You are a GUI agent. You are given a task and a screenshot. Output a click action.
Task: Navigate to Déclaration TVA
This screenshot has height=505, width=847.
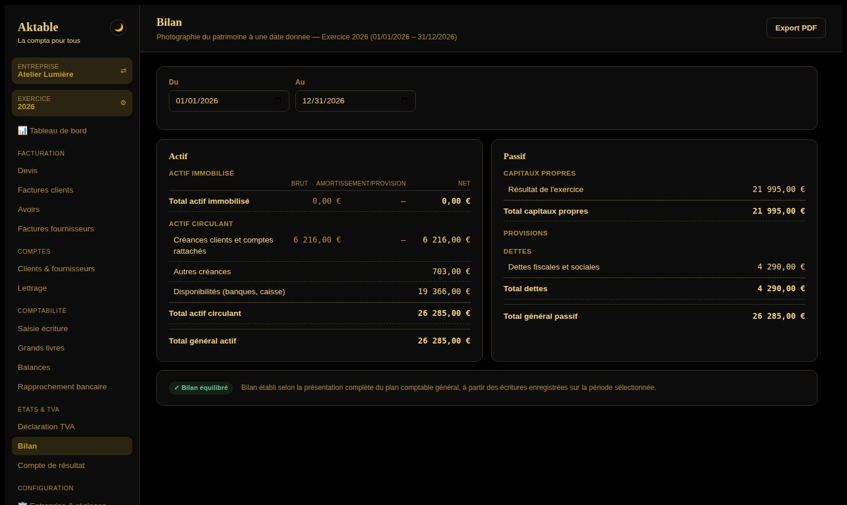[46, 427]
